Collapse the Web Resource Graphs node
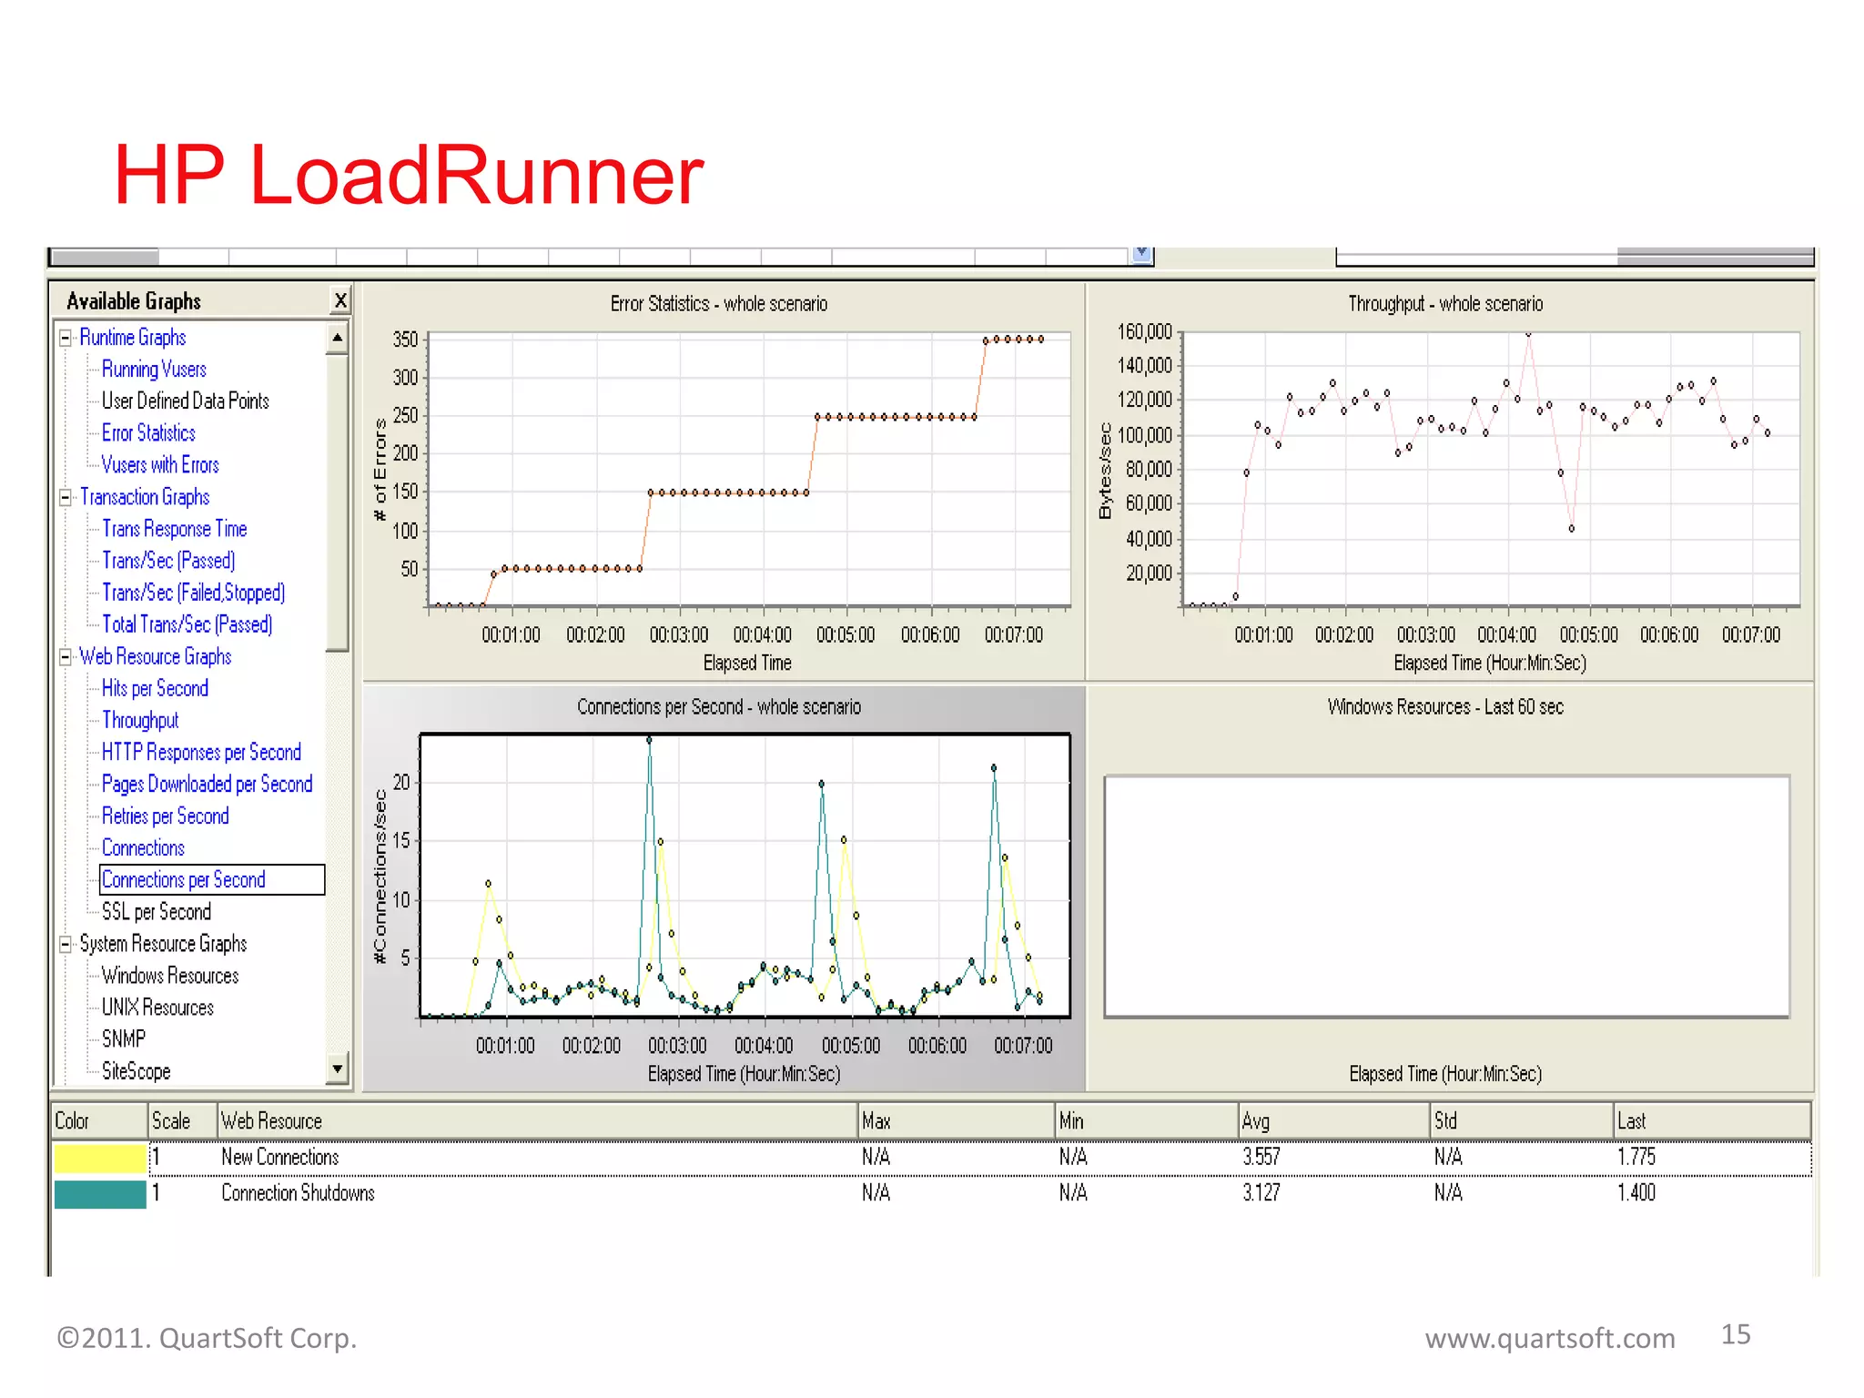Image resolution: width=1864 pixels, height=1398 pixels. point(66,657)
